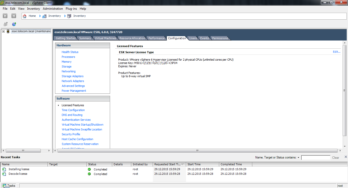Viewport: 348px width, 188px height.
Task: Open Power Management link
Action: (74, 91)
